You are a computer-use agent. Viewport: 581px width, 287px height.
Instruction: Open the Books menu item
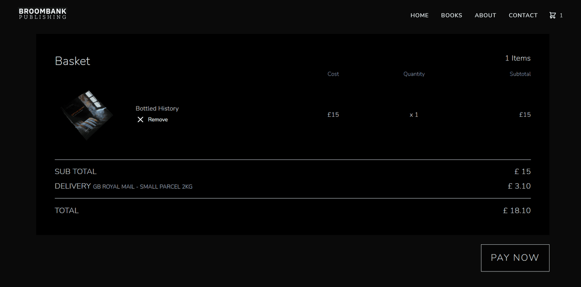click(x=451, y=16)
